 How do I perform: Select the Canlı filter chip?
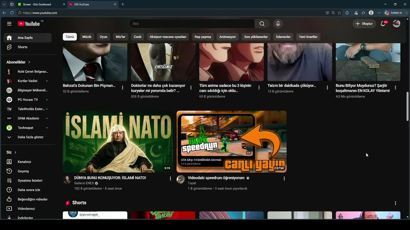pos(138,37)
